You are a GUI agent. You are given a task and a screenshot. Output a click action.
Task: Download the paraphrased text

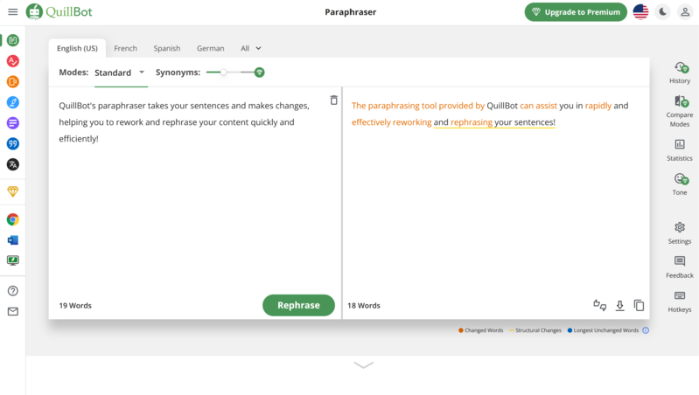(x=619, y=305)
